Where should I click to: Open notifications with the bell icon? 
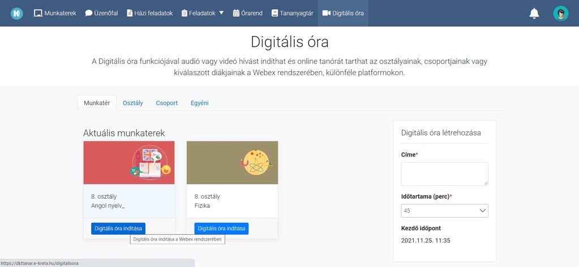pyautogui.click(x=534, y=13)
